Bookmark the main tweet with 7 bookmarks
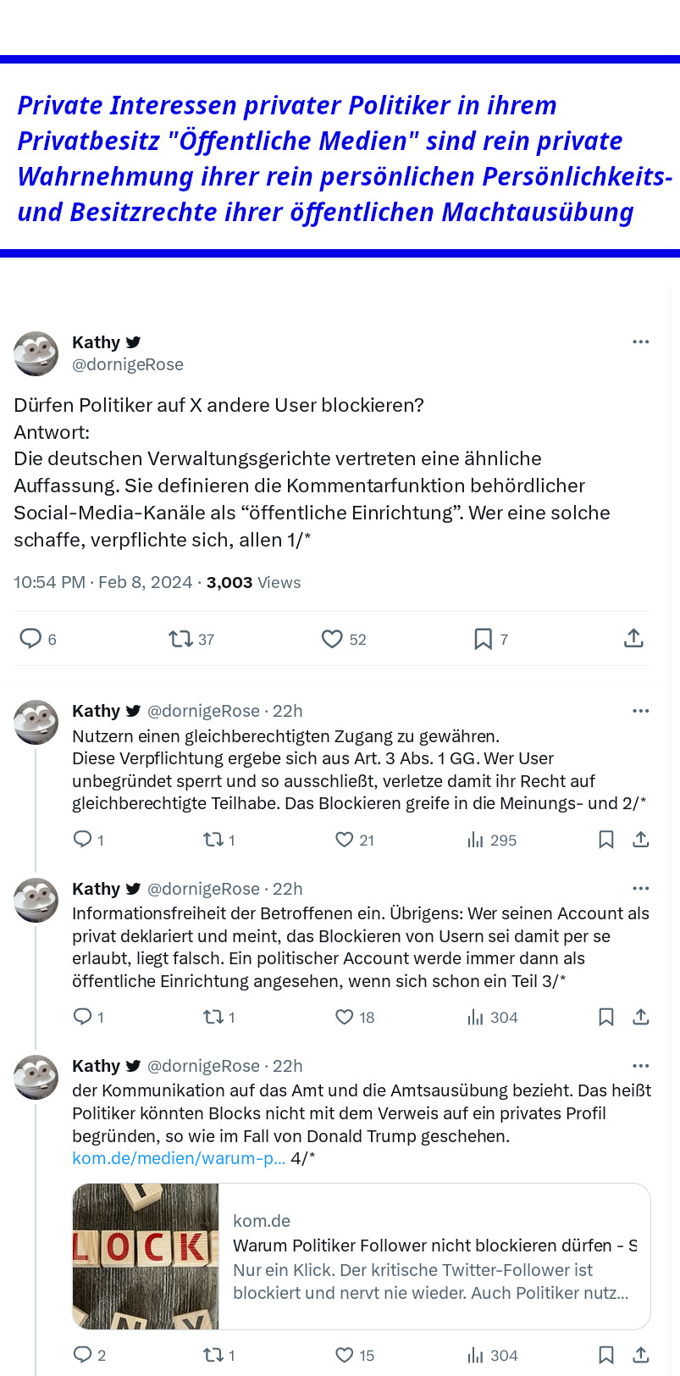Viewport: 680px width, 1376px height. coord(483,639)
